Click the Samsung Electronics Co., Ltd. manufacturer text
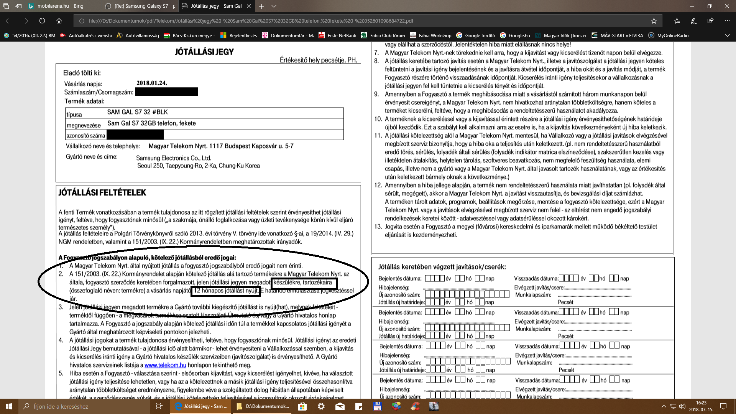 [174, 158]
